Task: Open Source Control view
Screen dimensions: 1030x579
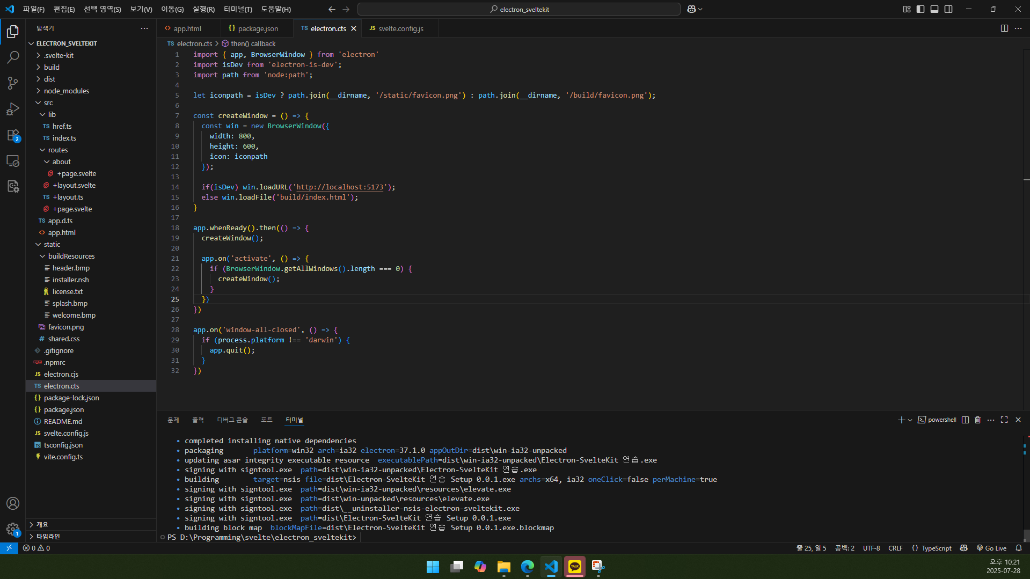Action: (13, 83)
